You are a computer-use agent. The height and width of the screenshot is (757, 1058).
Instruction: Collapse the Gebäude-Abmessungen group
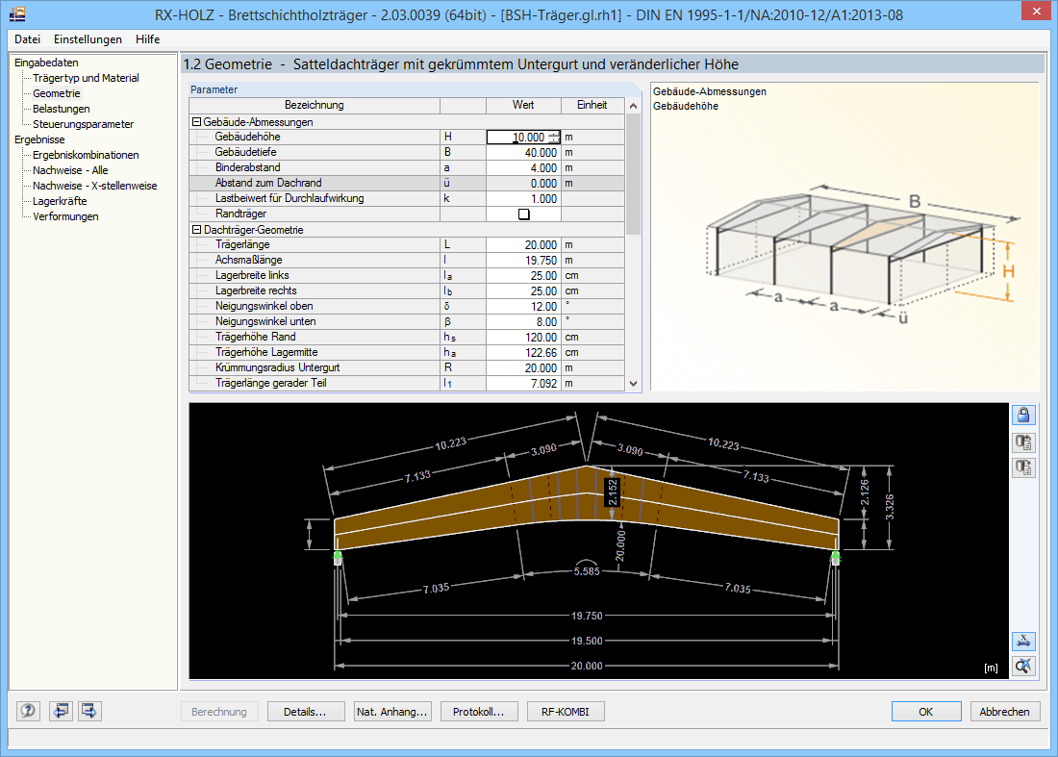(196, 122)
